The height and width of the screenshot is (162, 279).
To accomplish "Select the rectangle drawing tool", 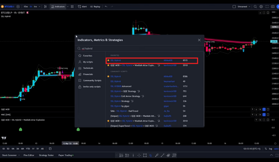I will (145, 155).
